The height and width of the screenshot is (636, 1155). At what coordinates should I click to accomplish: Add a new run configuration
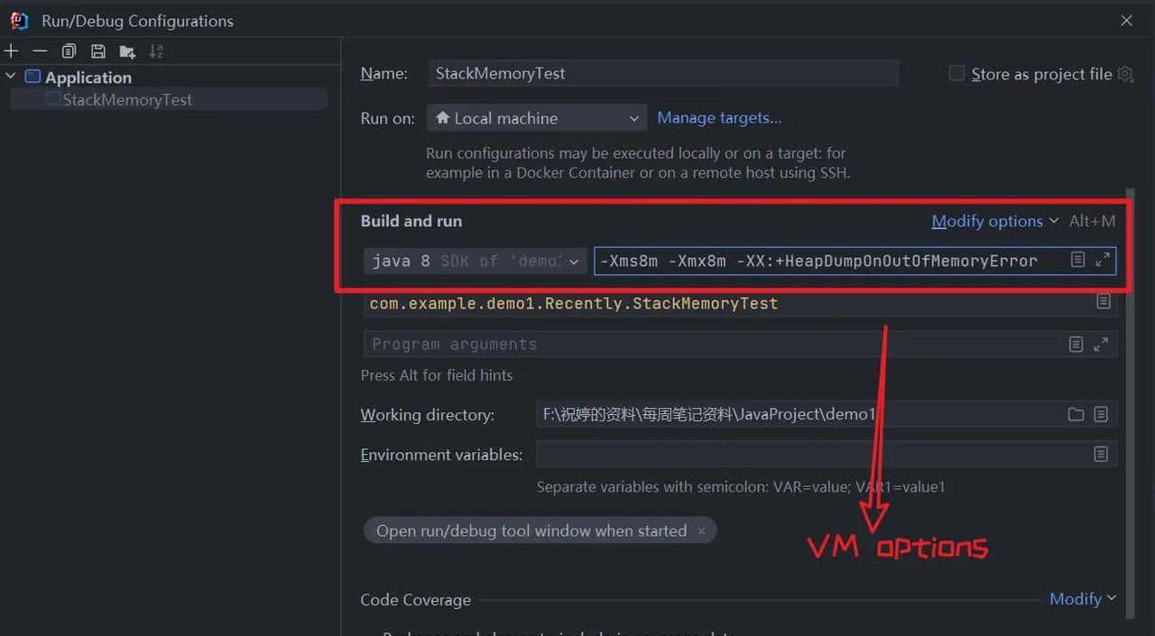tap(11, 51)
